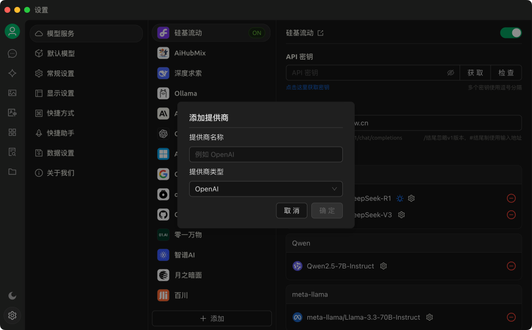Viewport: 532px width, 330px height.
Task: Click 取消 in add provider dialog
Action: point(292,211)
